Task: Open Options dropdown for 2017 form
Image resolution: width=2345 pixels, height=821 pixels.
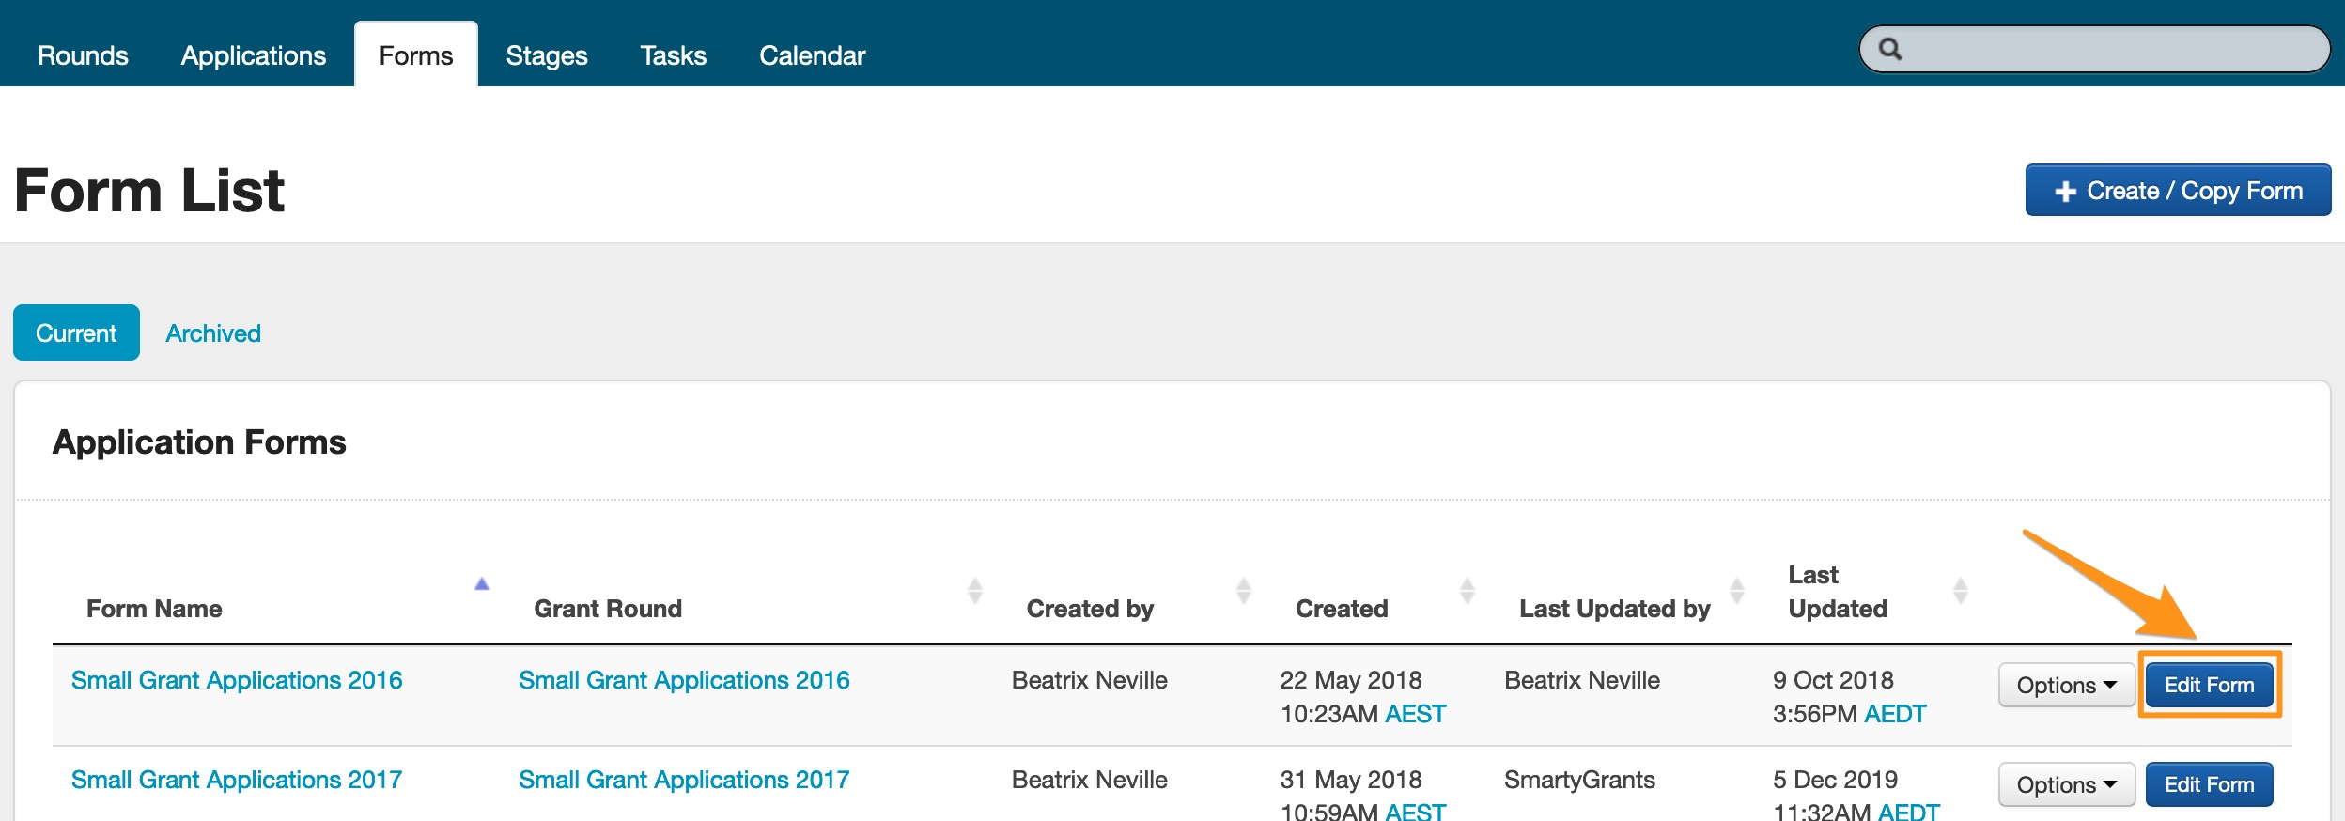Action: pyautogui.click(x=2066, y=785)
